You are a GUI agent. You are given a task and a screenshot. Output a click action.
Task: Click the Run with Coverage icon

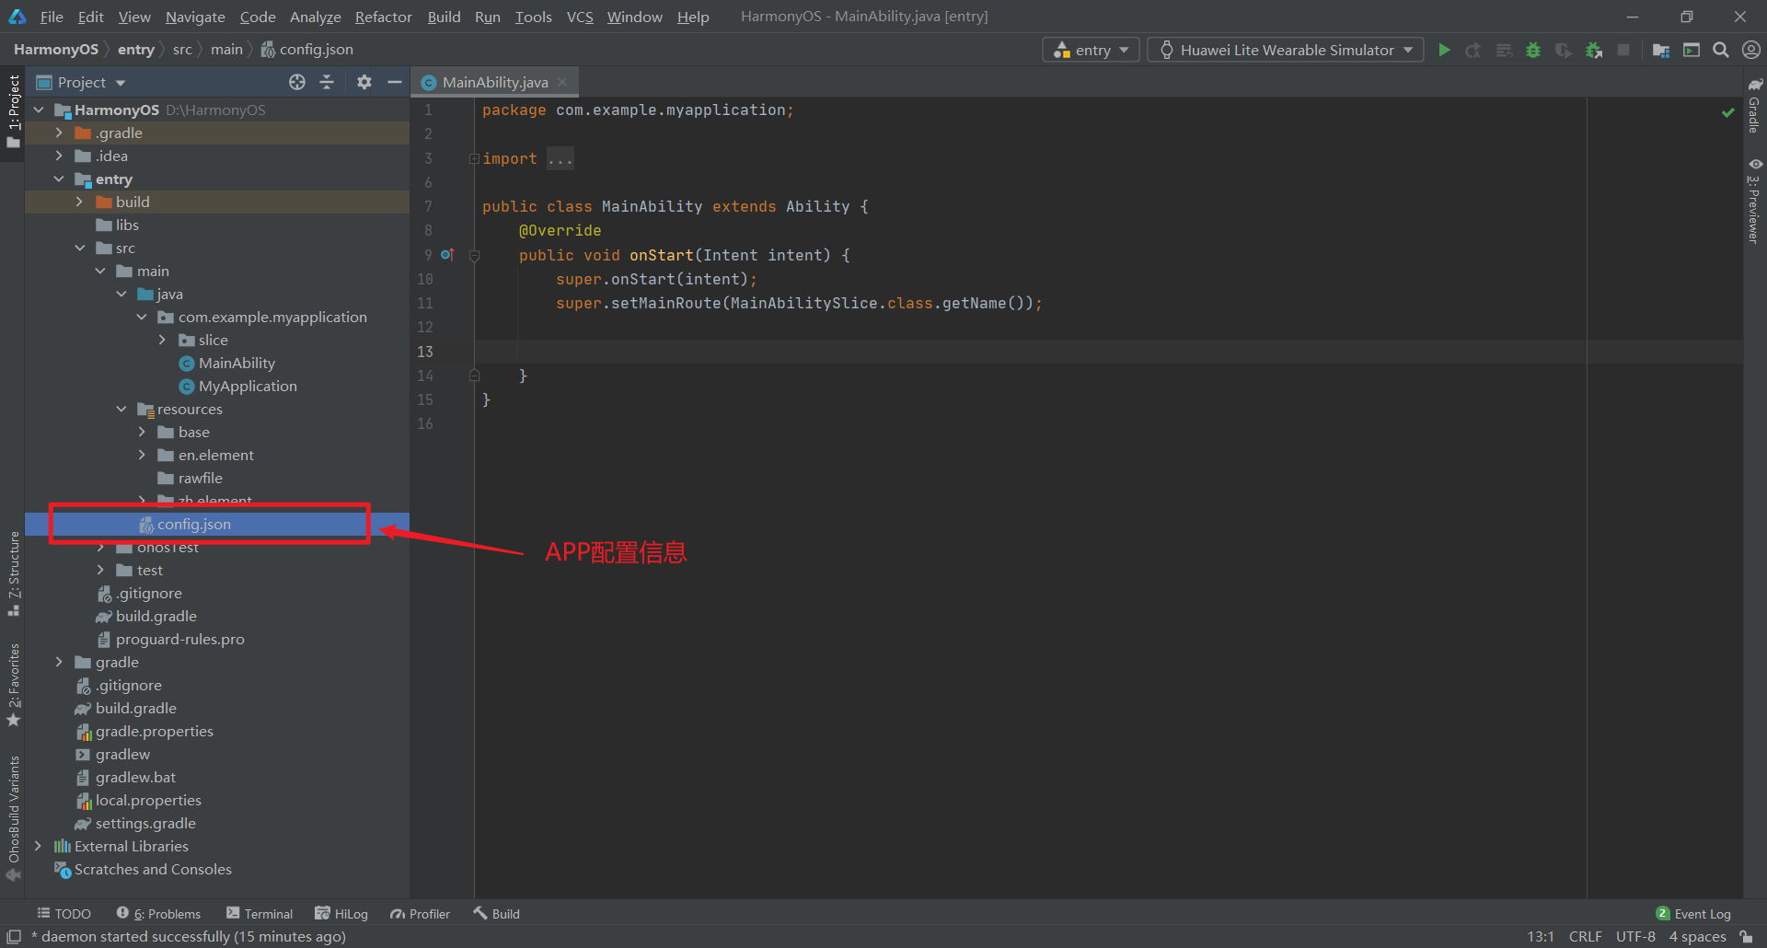point(1564,50)
